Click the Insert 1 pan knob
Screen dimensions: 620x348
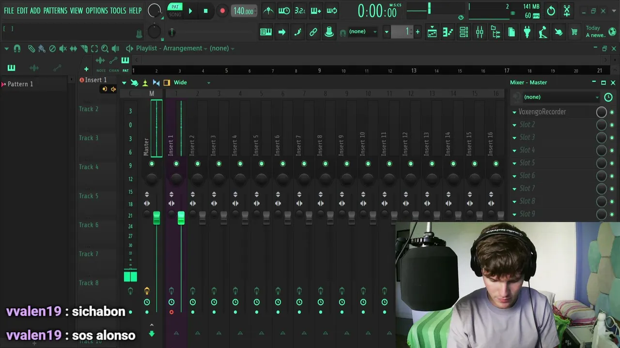point(176,179)
